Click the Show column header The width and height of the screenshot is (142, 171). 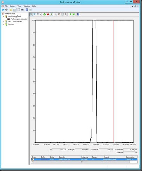[x=34, y=157]
